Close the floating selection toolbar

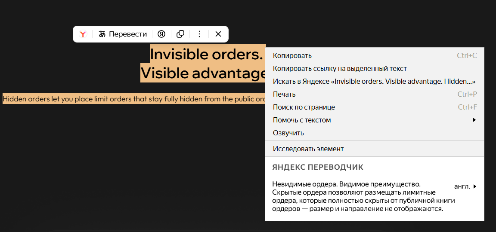218,34
